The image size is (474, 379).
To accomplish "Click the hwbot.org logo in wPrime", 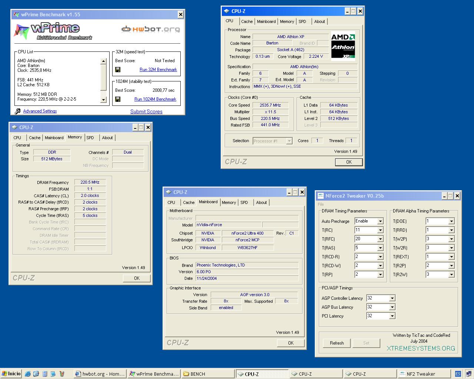I will click(x=151, y=29).
